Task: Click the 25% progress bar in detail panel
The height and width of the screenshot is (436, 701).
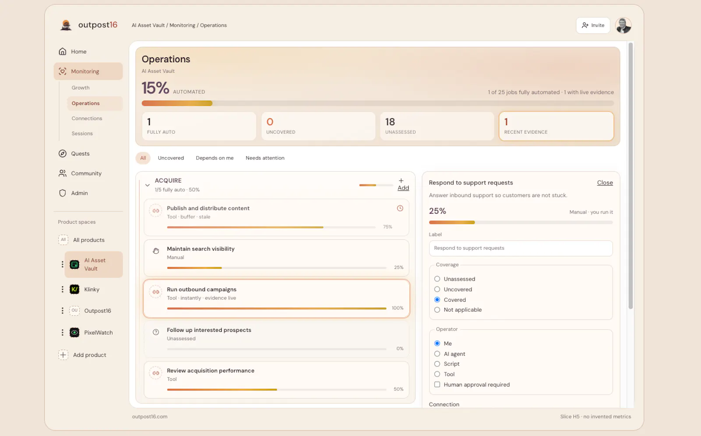Action: coord(521,222)
